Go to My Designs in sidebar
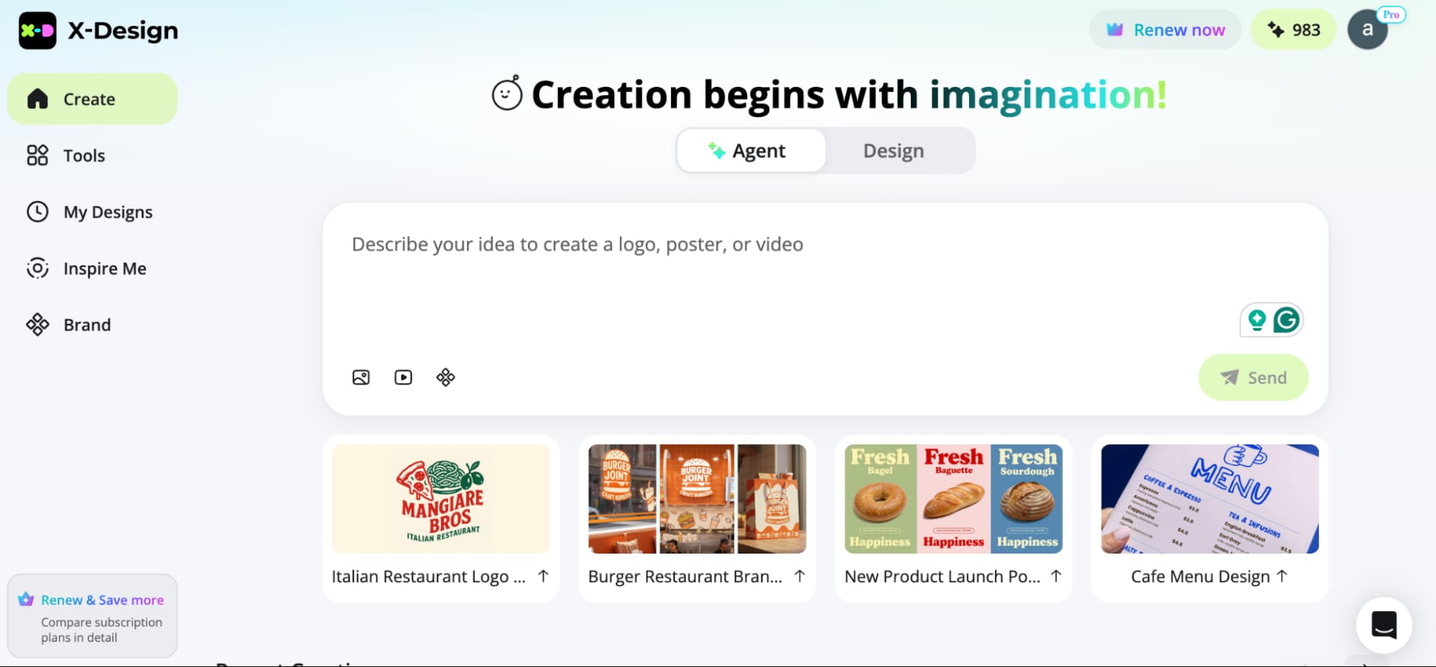 [x=108, y=213]
